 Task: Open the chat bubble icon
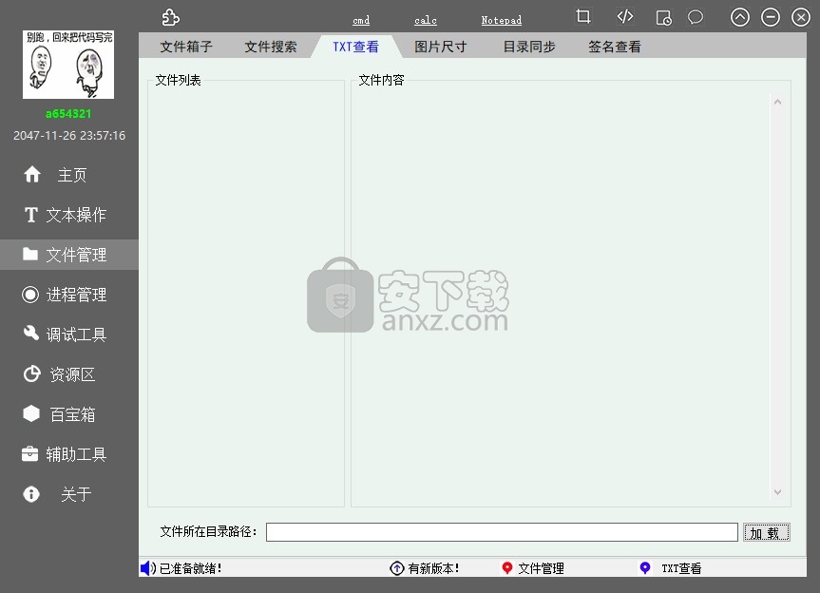(695, 17)
